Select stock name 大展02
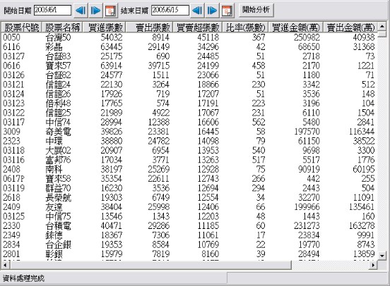The image size is (390, 286). [58, 151]
